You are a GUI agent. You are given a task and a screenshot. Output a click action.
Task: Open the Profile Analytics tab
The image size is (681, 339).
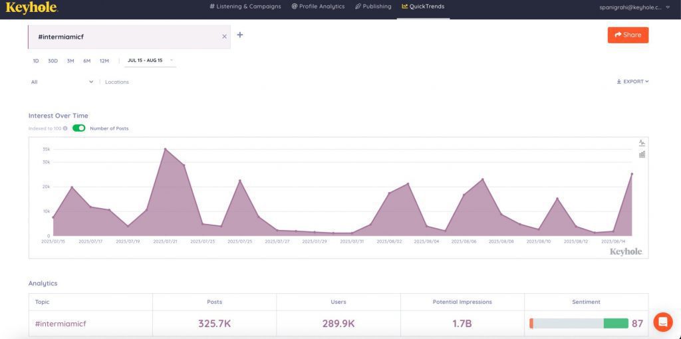click(318, 7)
